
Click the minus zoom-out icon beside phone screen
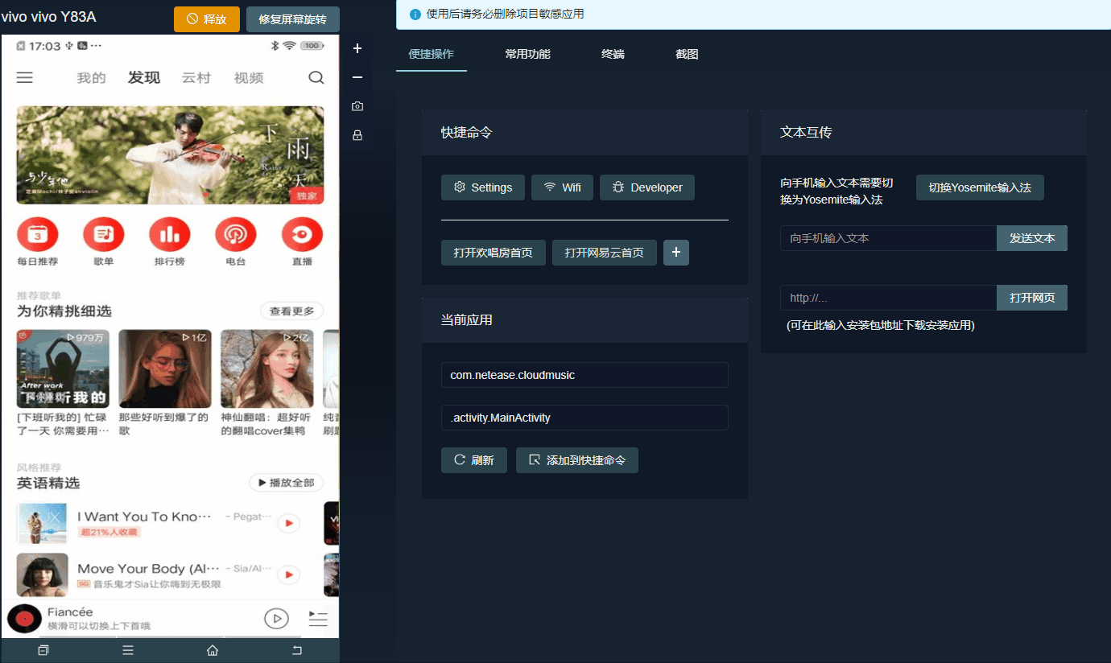pos(357,77)
